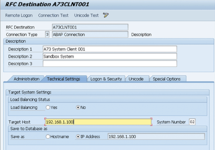Click the Description 1 input field

tap(110, 49)
